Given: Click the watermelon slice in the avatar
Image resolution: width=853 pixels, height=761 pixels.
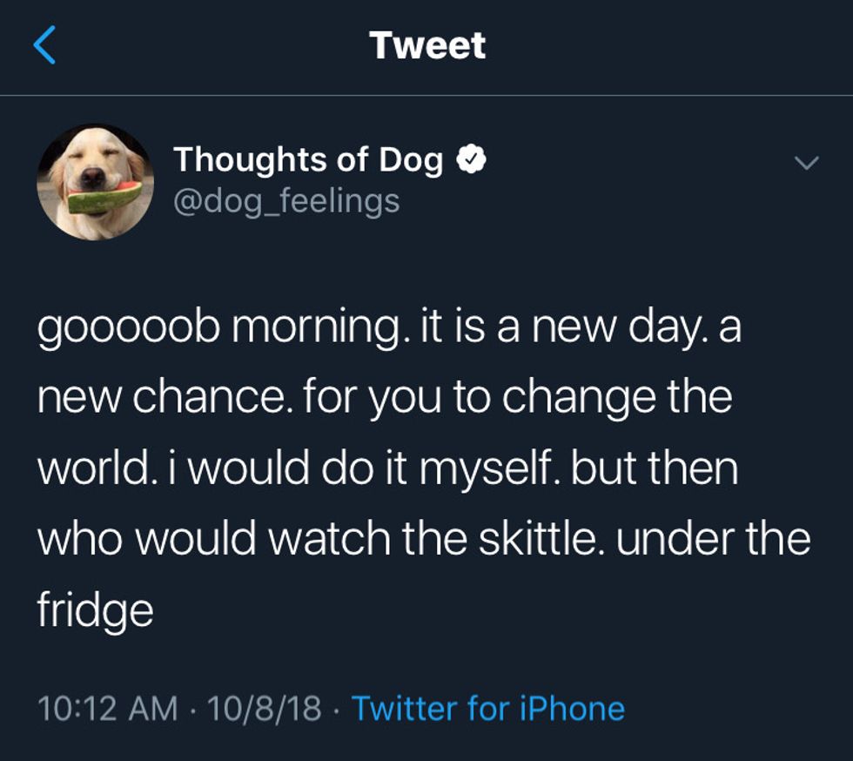Looking at the screenshot, I should pyautogui.click(x=104, y=198).
